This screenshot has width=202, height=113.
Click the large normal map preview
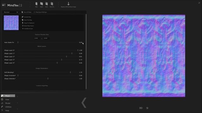coord(144,56)
